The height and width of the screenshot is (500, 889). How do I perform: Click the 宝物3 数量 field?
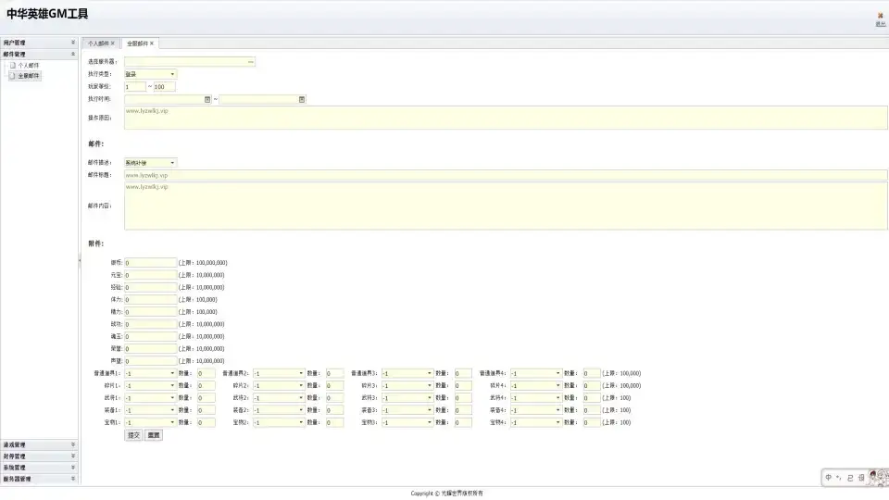pyautogui.click(x=463, y=422)
